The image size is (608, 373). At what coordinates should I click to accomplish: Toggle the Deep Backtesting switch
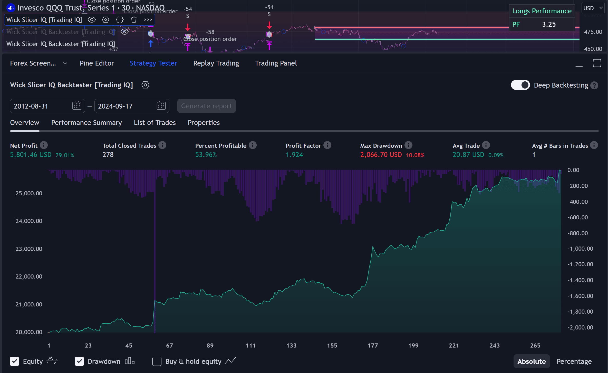click(x=520, y=85)
